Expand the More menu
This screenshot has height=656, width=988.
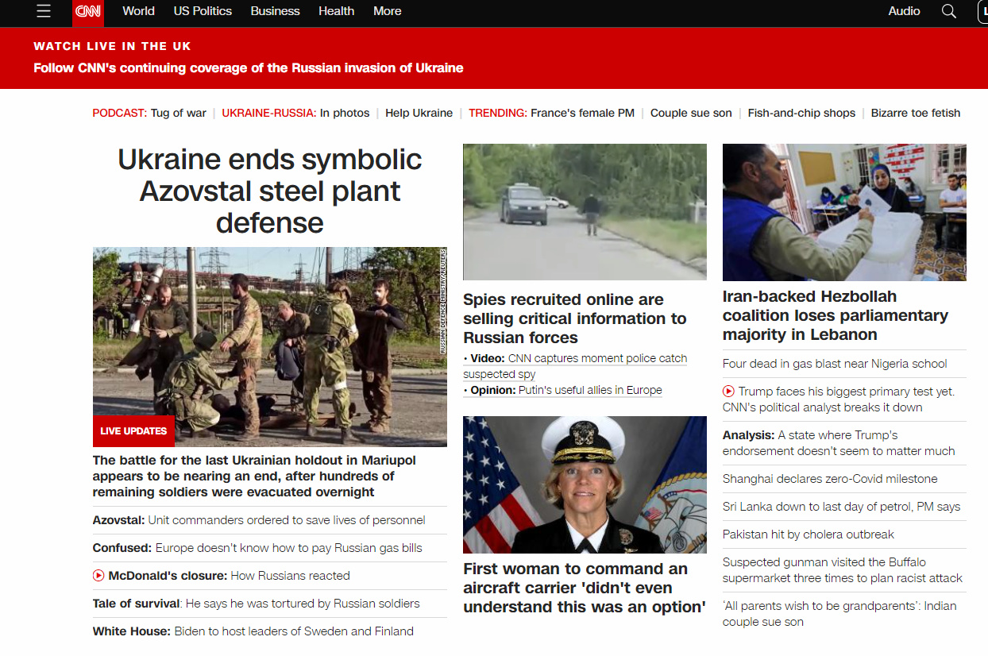point(387,11)
